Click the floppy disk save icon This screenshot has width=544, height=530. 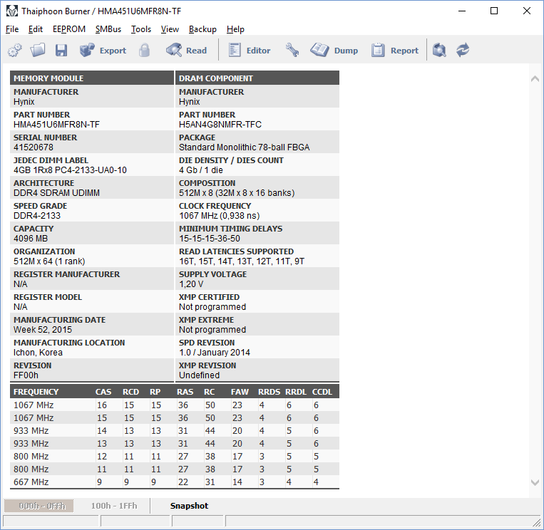pos(61,51)
